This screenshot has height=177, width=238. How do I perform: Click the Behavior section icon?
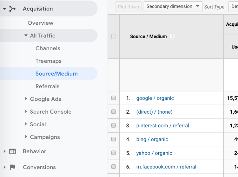click(12, 151)
